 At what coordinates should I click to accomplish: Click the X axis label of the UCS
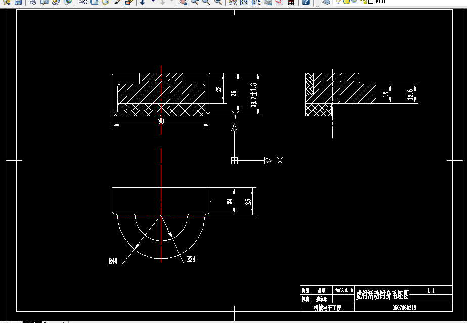click(x=280, y=161)
